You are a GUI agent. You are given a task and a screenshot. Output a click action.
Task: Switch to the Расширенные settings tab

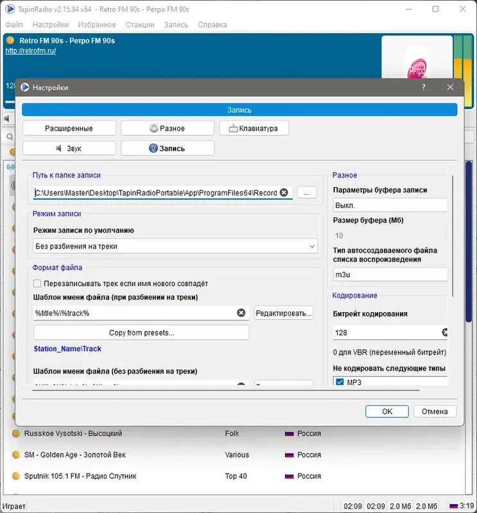pos(69,128)
